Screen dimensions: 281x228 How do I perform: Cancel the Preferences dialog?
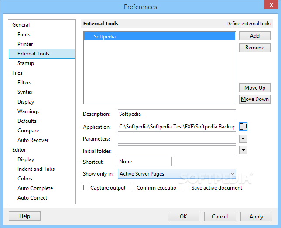pyautogui.click(x=220, y=217)
